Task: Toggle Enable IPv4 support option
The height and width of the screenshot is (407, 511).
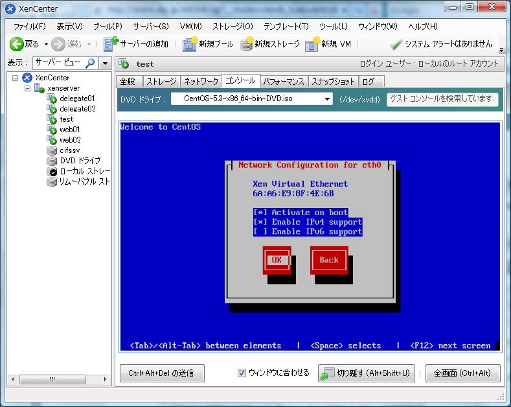Action: coord(308,222)
